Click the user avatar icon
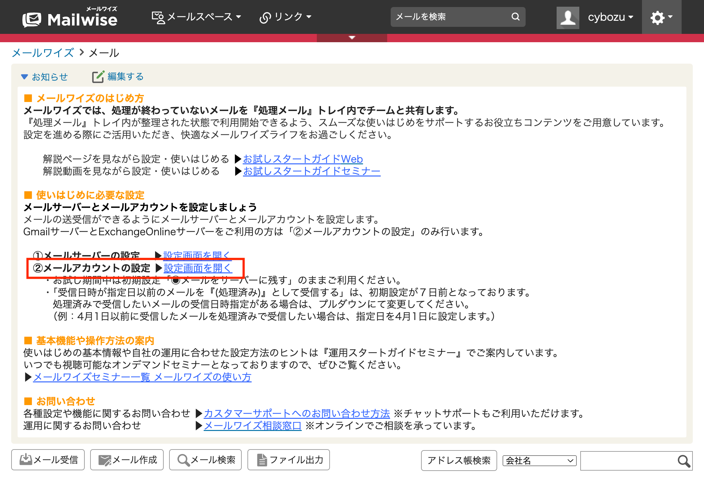Screen dimensions: 704x477 [x=568, y=18]
